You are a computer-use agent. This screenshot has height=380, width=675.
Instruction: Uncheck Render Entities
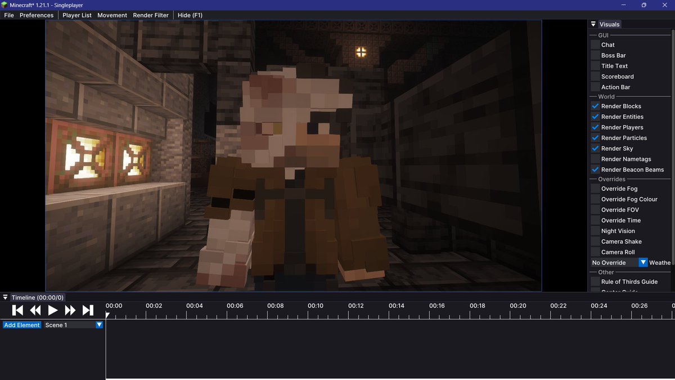595,117
